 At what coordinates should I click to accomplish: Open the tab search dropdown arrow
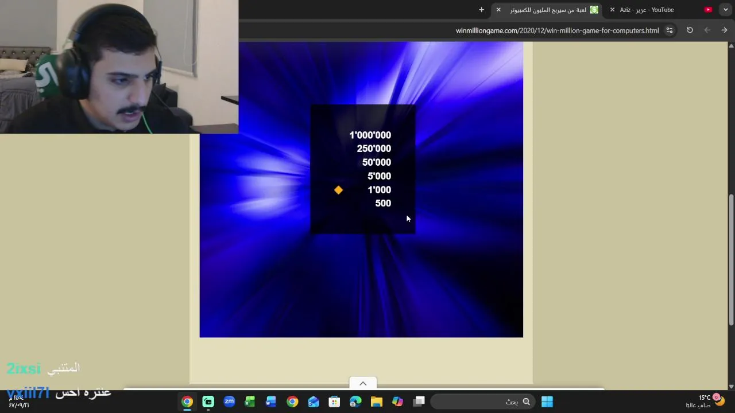click(x=726, y=10)
